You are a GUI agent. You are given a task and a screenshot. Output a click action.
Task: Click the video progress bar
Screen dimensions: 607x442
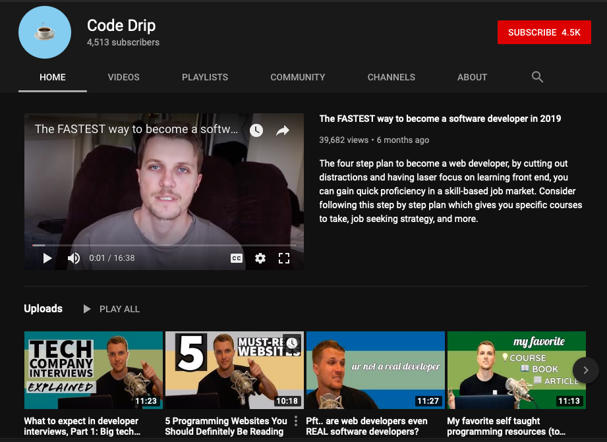(163, 245)
